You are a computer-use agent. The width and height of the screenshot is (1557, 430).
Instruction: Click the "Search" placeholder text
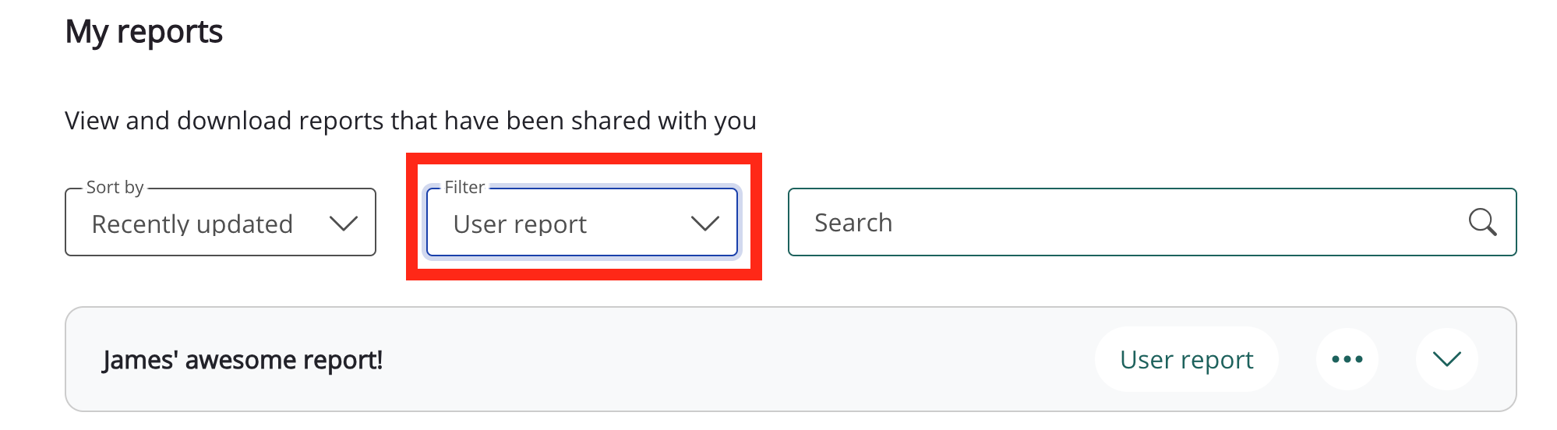click(x=853, y=223)
